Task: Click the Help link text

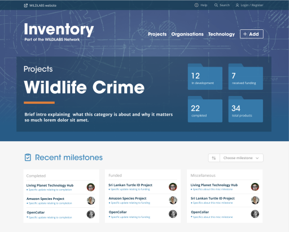Action: pos(204,5)
